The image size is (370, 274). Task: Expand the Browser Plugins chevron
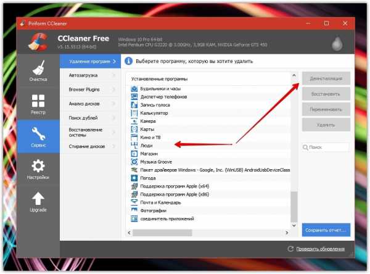tap(114, 89)
